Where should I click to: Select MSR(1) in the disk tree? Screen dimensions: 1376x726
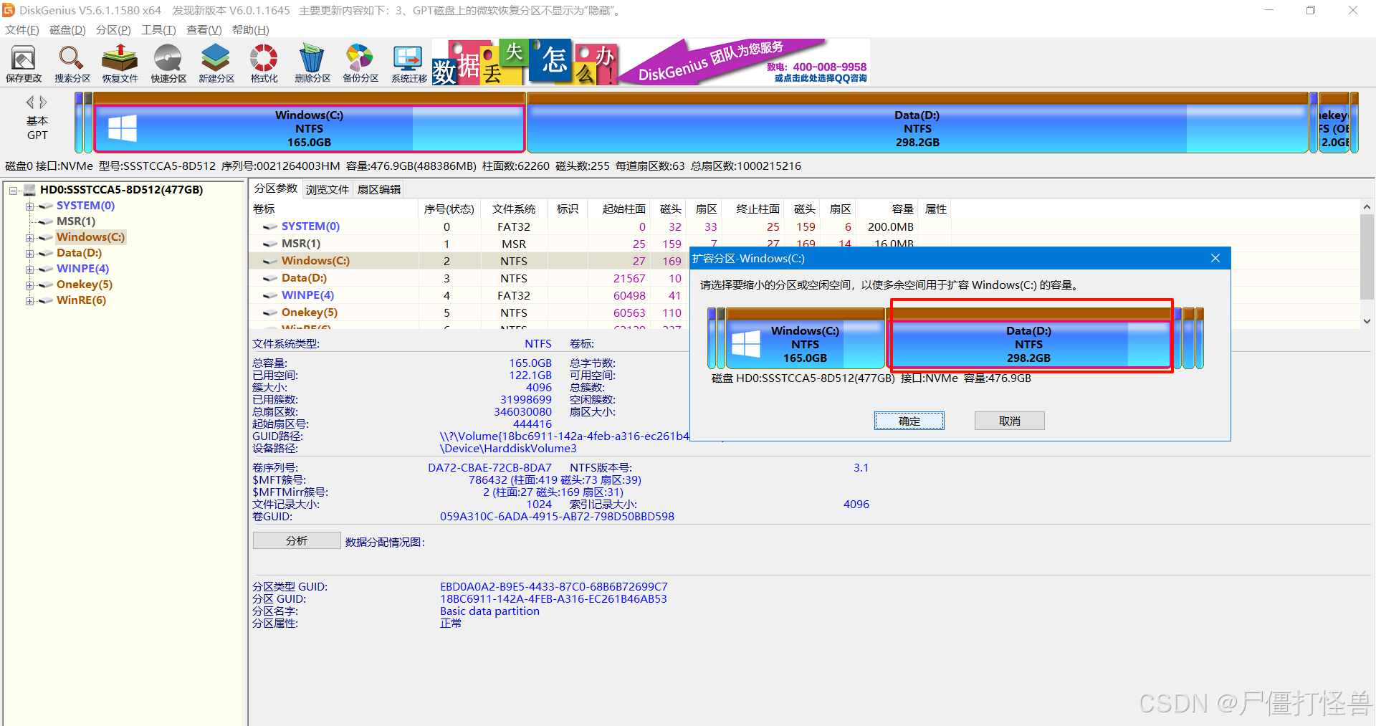(x=76, y=221)
